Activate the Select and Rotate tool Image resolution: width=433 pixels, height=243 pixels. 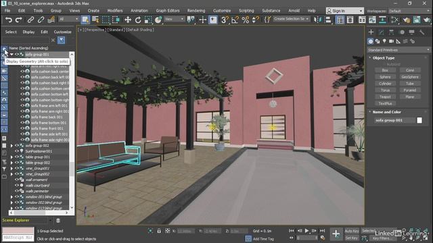(138, 20)
